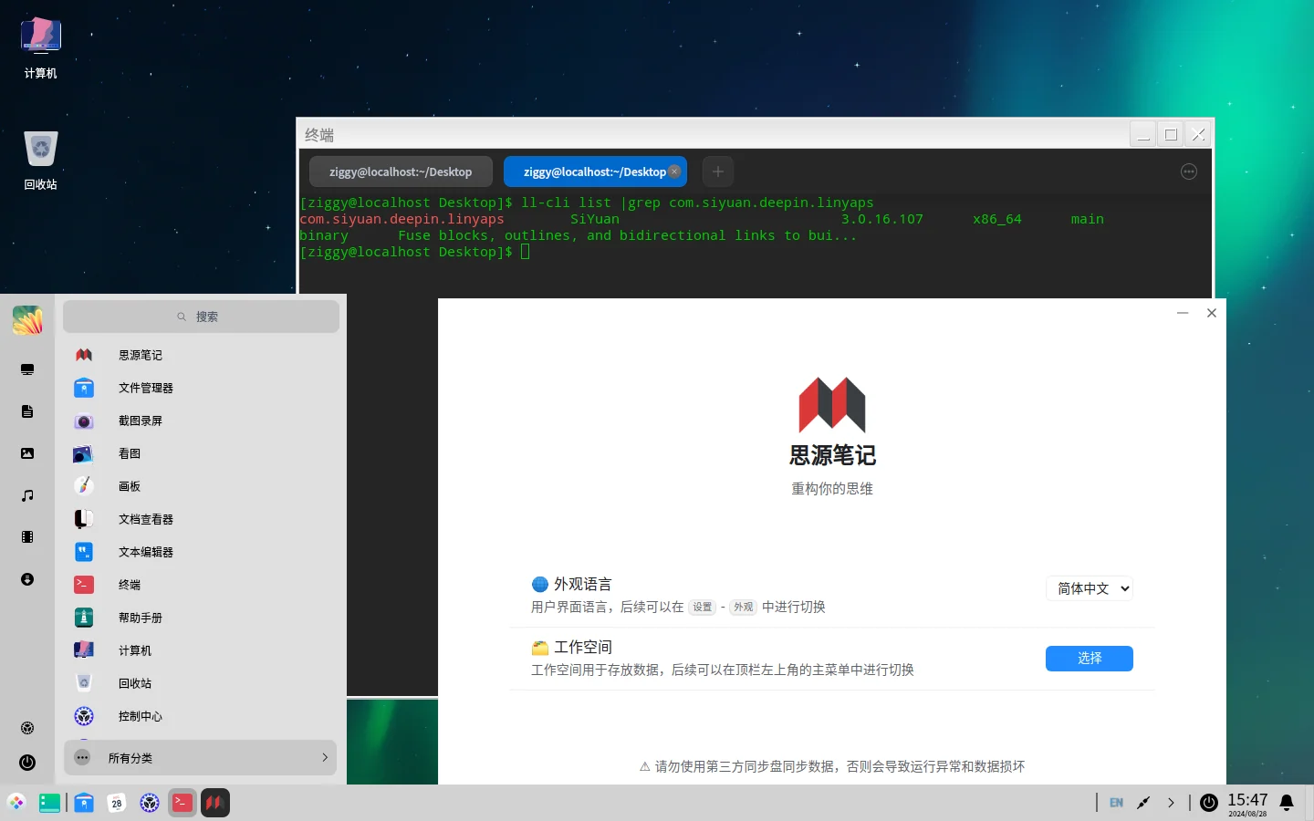Expand 所有分类 all categories
The image size is (1314, 821).
click(201, 757)
